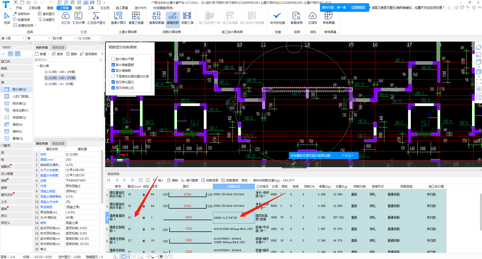The height and width of the screenshot is (259, 482).
Task: Expand 按属性选择 dropdown arrow
Action: [x=35, y=25]
